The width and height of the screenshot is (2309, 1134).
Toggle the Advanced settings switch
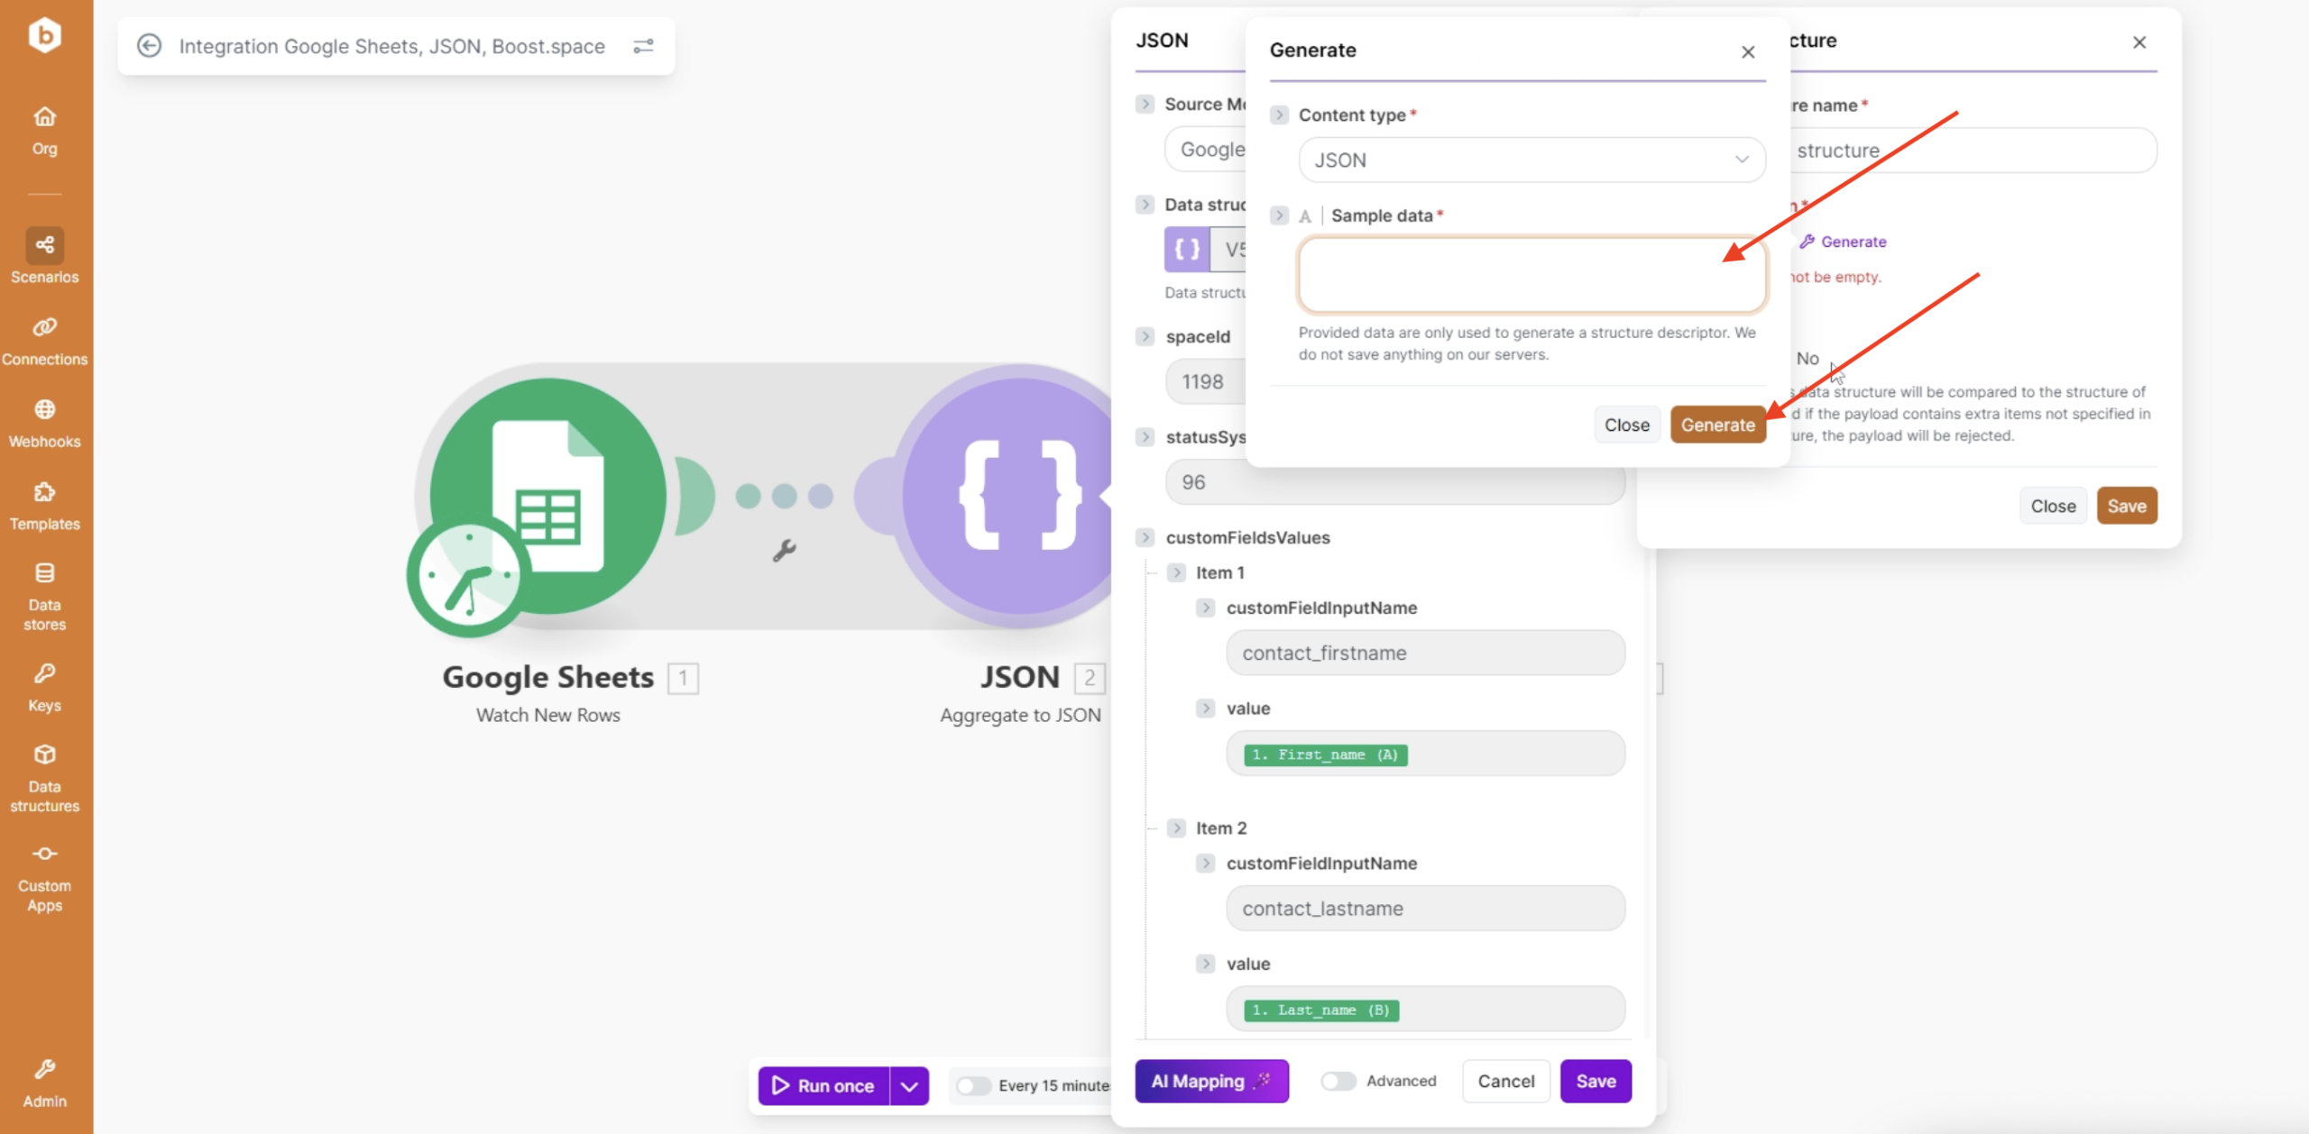[x=1338, y=1081]
